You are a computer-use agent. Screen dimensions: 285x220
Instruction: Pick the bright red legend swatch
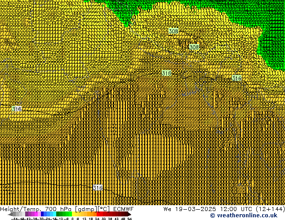98,214
